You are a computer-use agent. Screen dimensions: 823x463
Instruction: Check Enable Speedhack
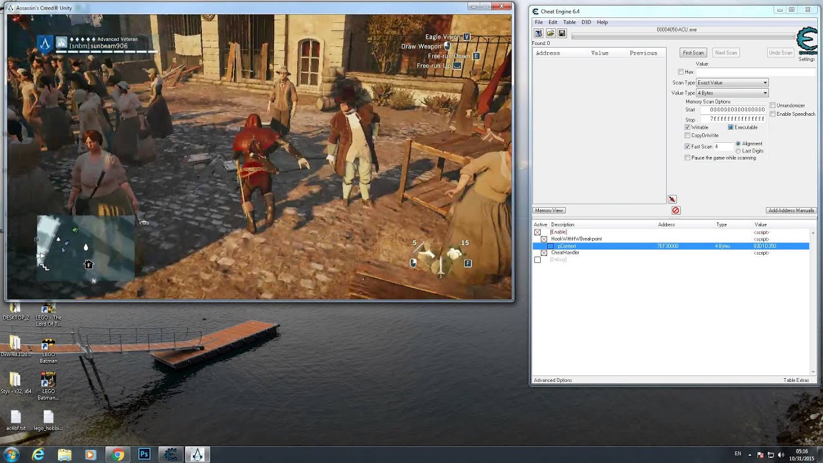pyautogui.click(x=773, y=114)
